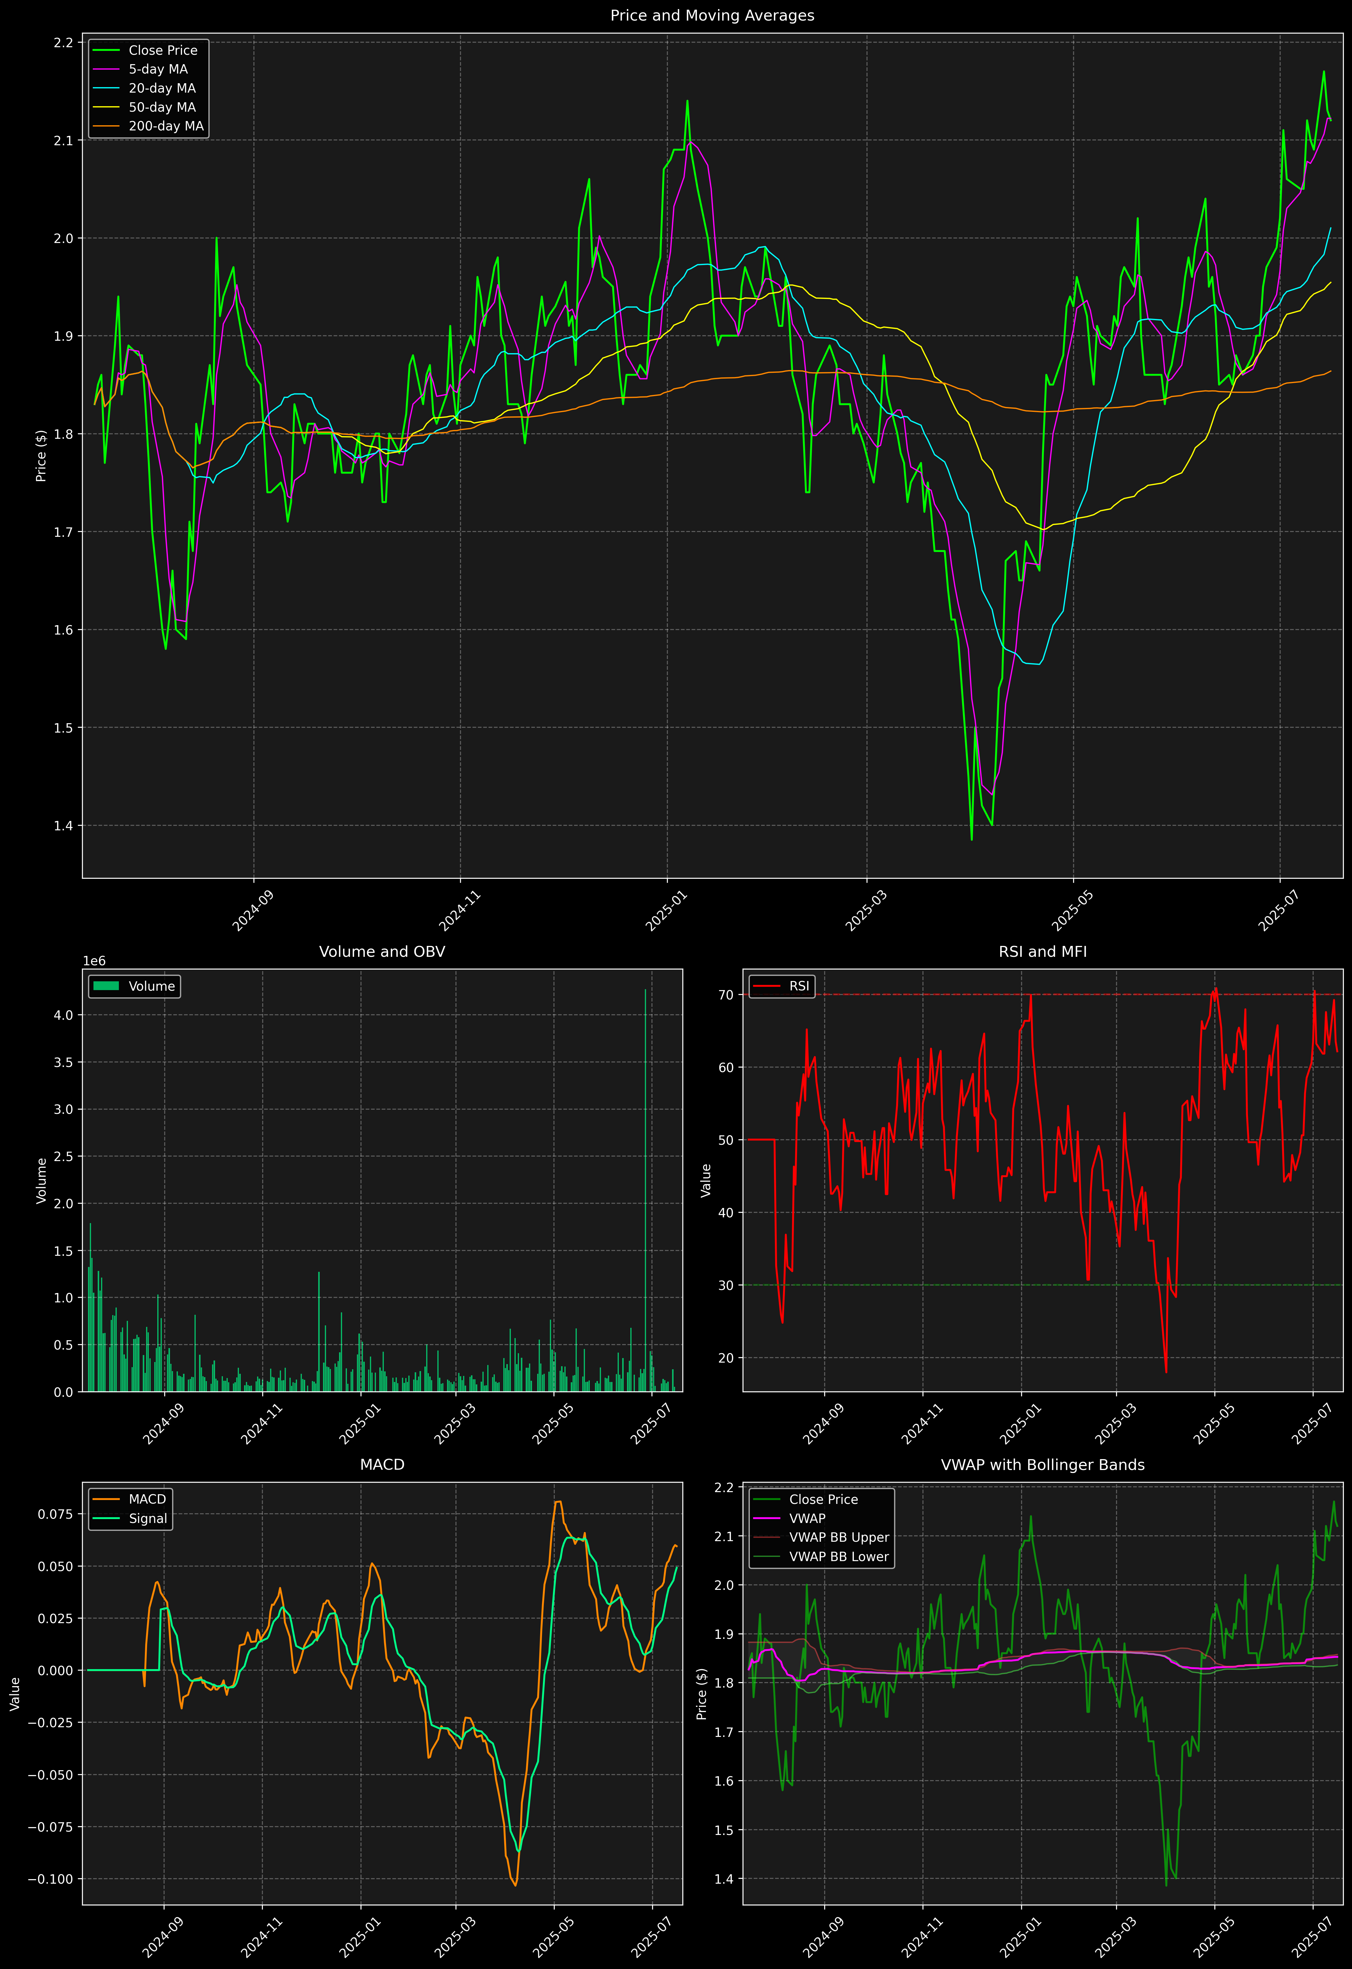
Task: Click the '50' tick on the RSI chart
Action: 726,1140
